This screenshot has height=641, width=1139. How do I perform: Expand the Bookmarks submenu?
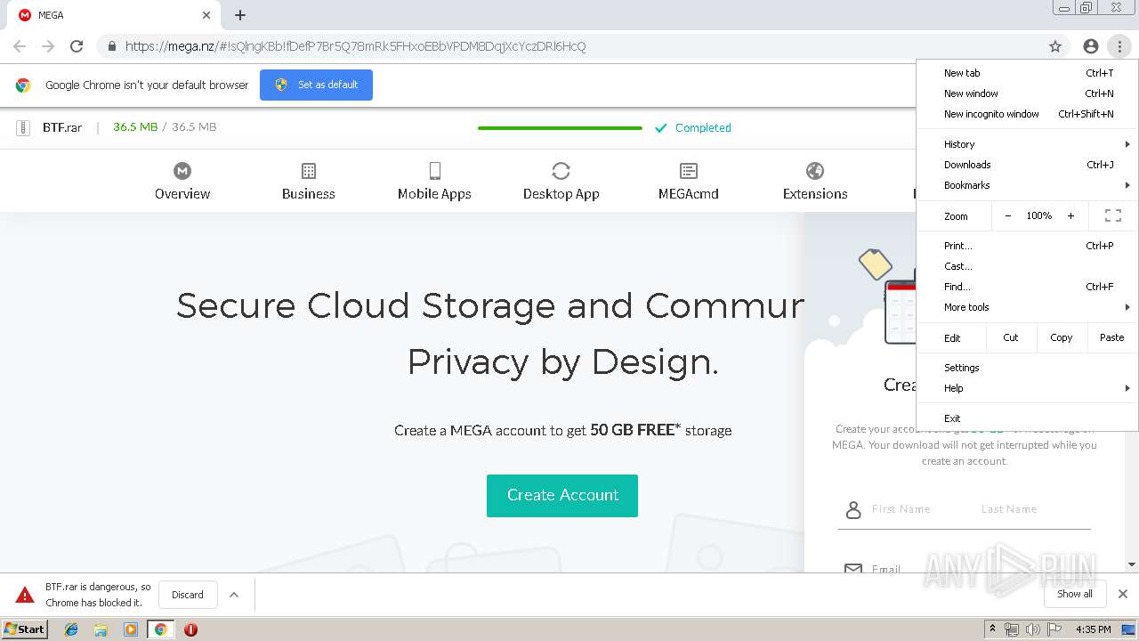point(1027,185)
